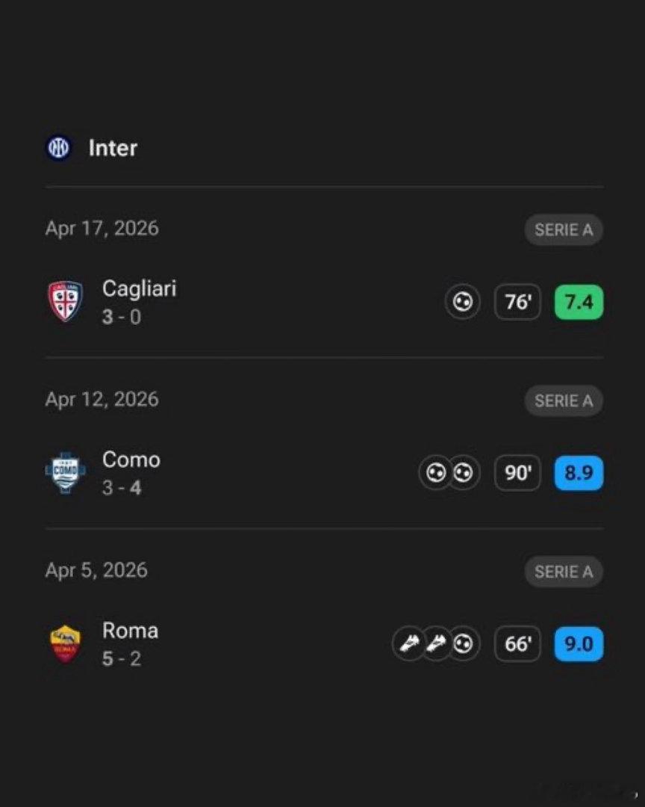Click the Como team crest
This screenshot has width=645, height=807.
tap(66, 473)
